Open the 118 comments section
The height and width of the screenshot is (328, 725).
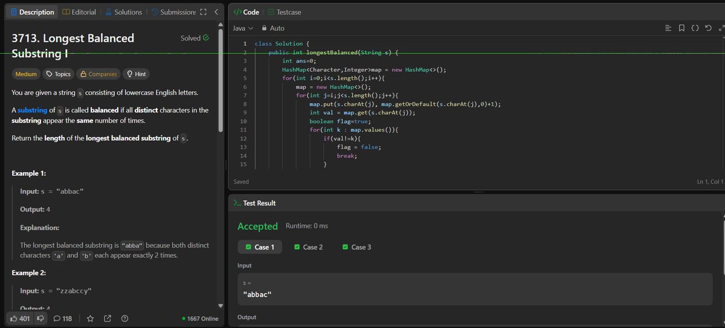coord(63,318)
